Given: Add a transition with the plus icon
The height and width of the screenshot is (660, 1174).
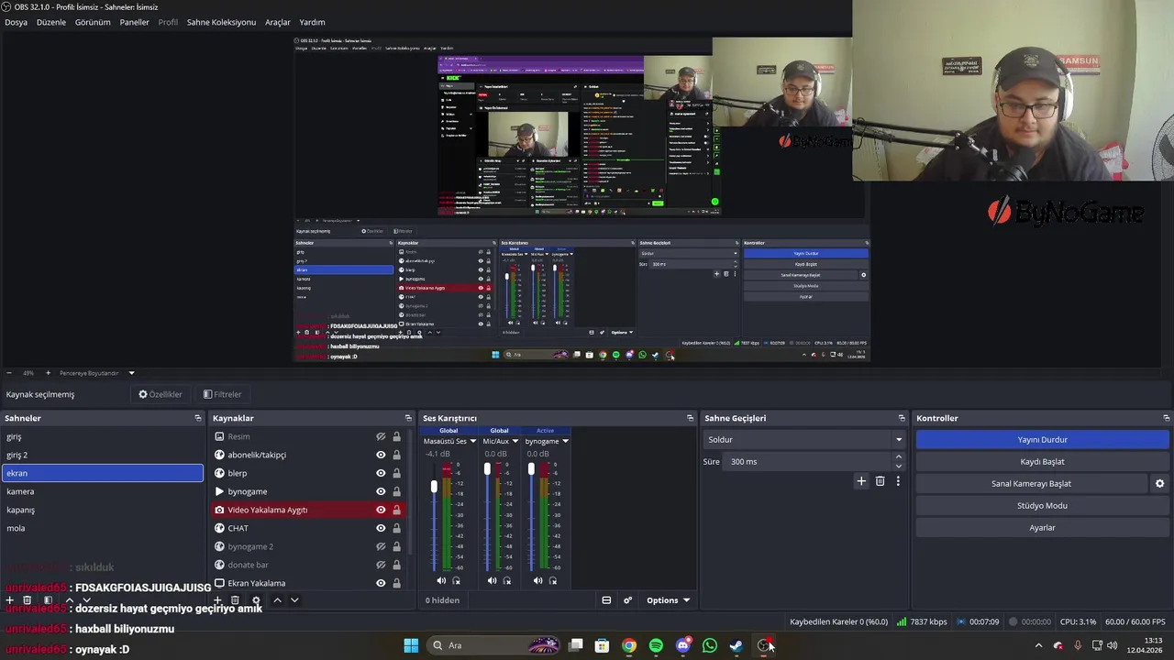Looking at the screenshot, I should (x=861, y=480).
